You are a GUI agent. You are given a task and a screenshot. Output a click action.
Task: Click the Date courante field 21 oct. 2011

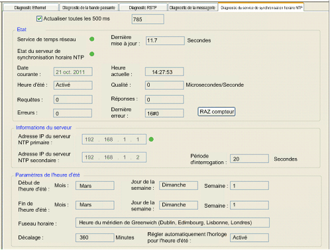[73, 72]
